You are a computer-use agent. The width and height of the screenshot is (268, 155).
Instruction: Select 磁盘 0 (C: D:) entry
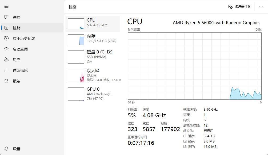(76, 57)
